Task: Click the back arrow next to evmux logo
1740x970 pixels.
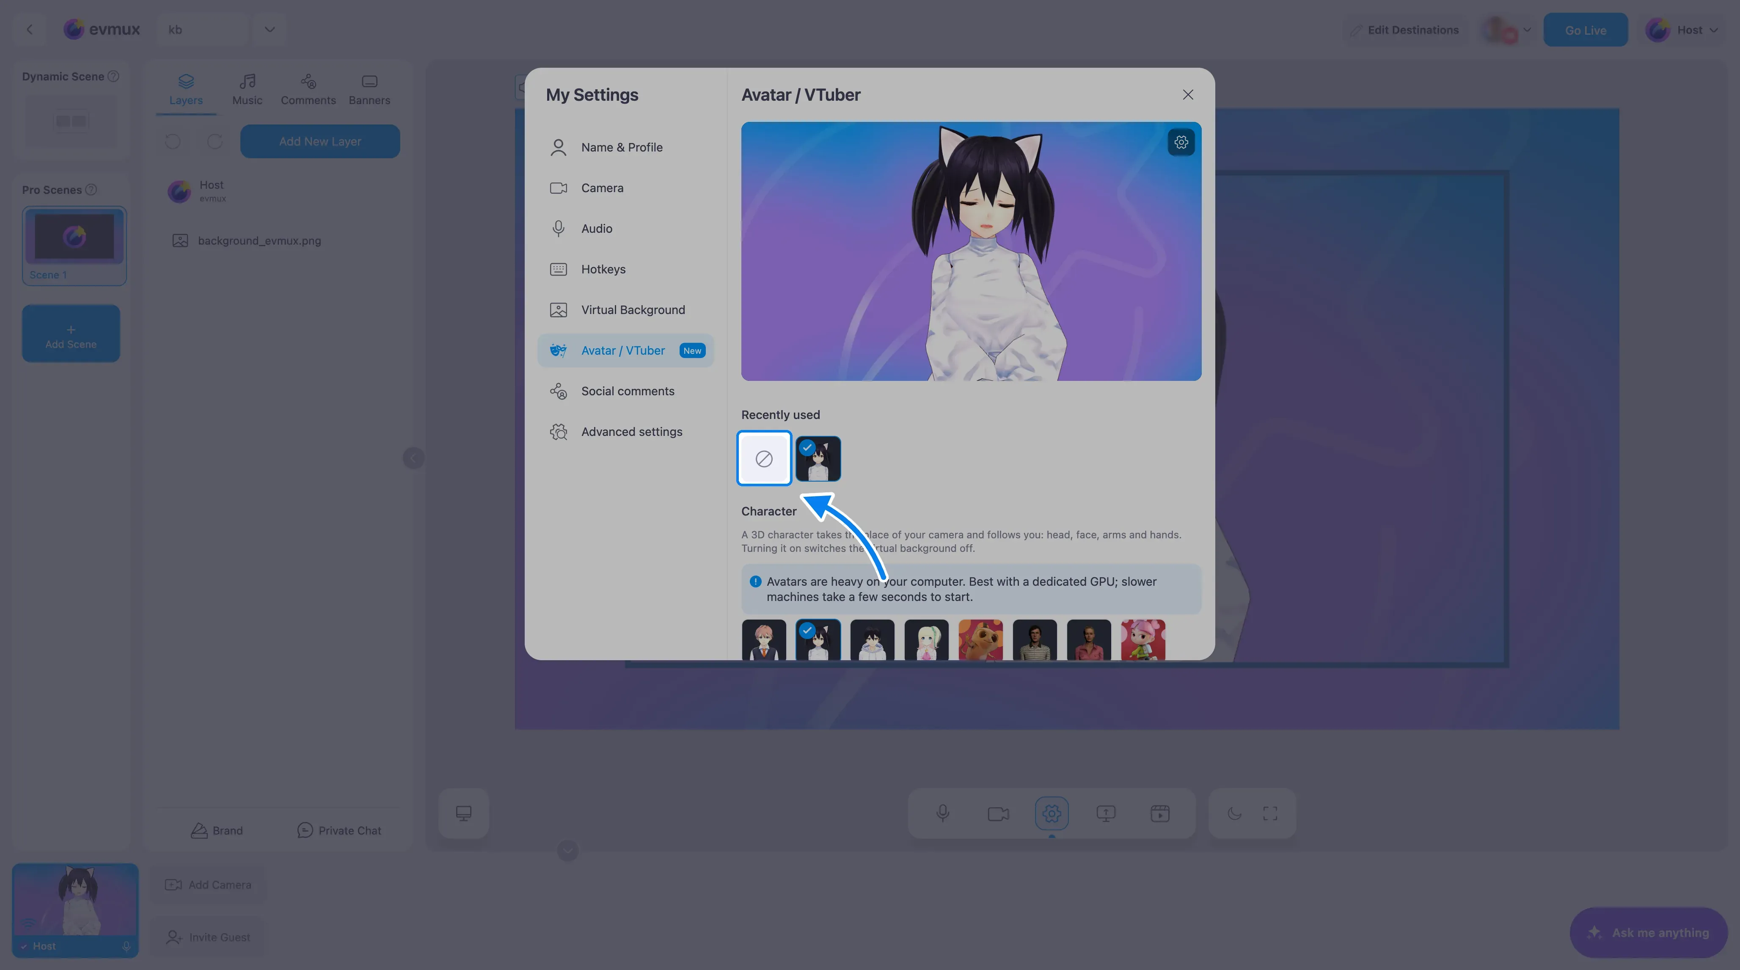Action: click(x=29, y=29)
